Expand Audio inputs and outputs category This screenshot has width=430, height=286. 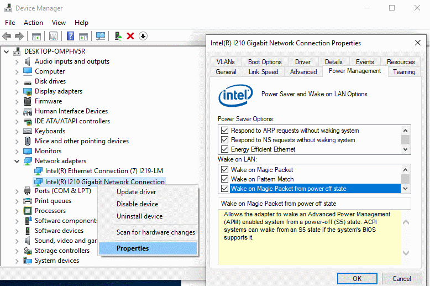tap(17, 62)
